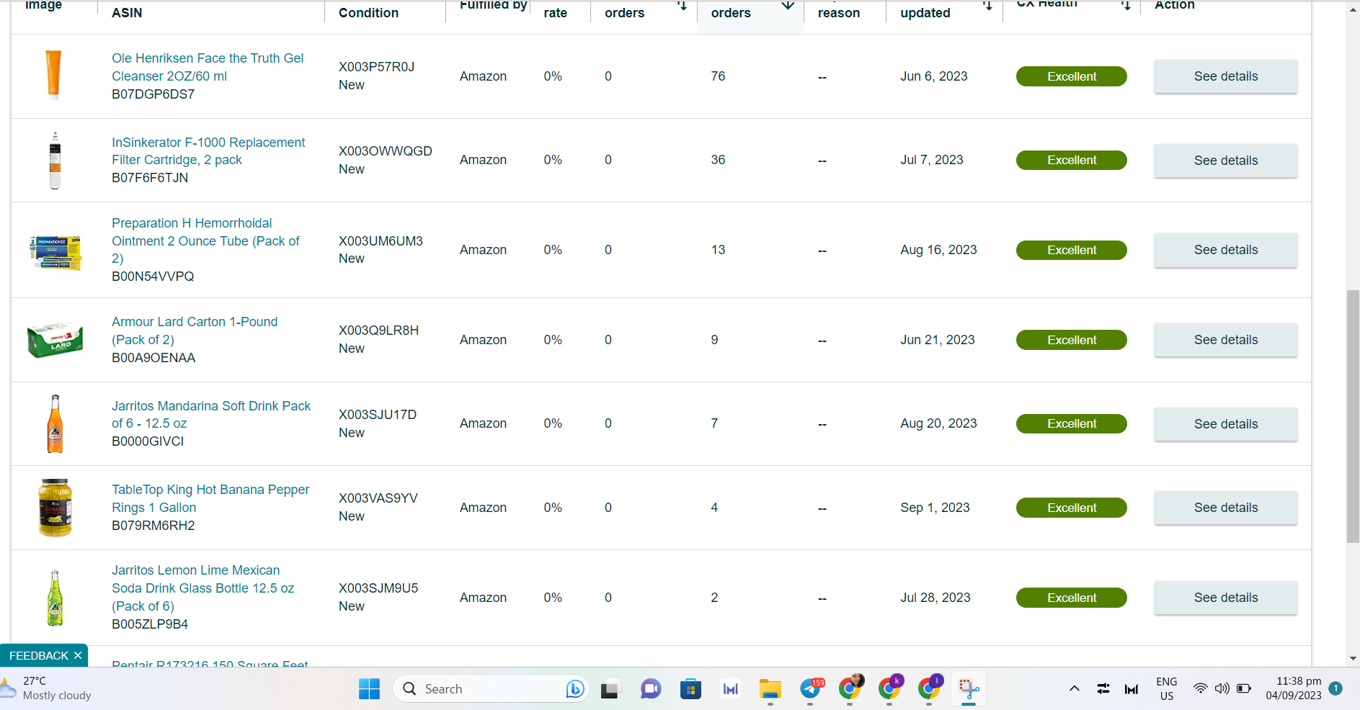Screen dimensions: 1360x710
Task: Open Jarritos Lemon Lime Mexican Soda link
Action: (x=203, y=588)
